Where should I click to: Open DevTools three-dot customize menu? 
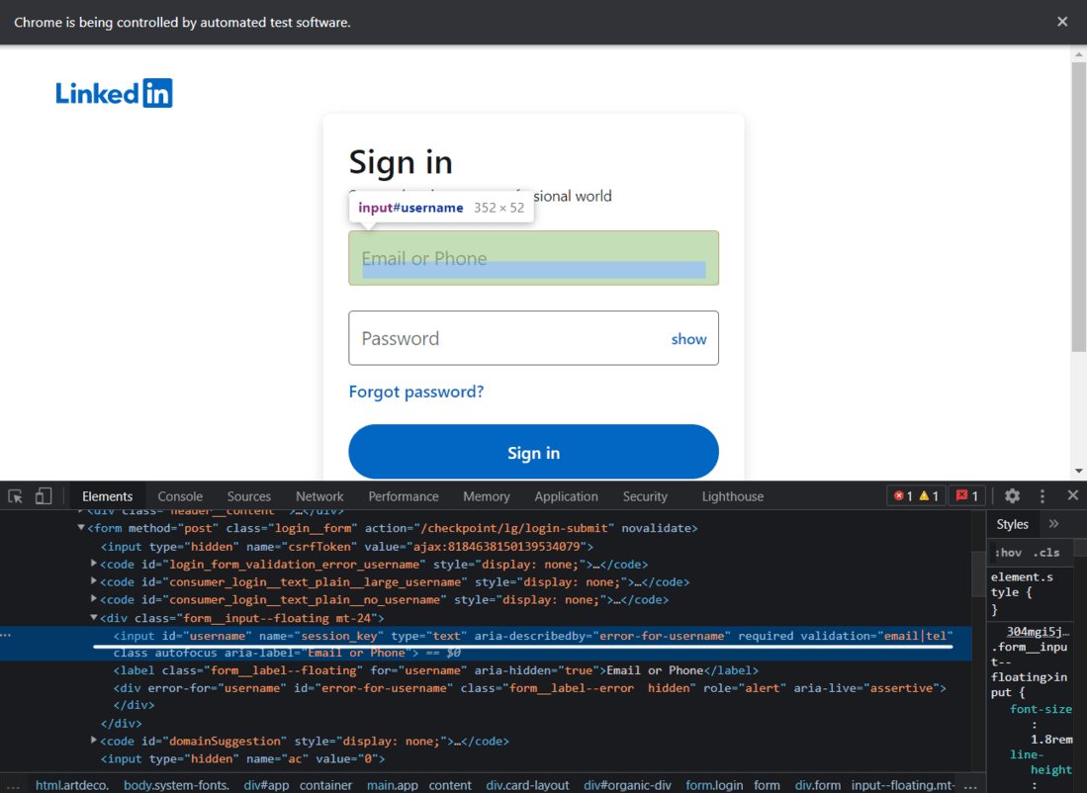coord(1042,496)
